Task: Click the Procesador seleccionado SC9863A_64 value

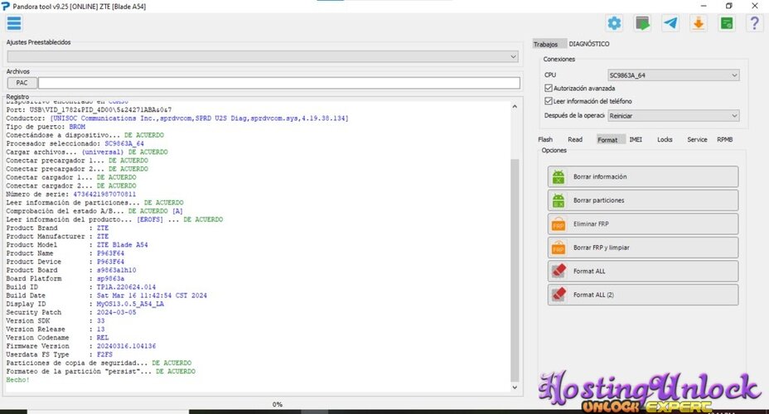Action: pyautogui.click(x=124, y=144)
